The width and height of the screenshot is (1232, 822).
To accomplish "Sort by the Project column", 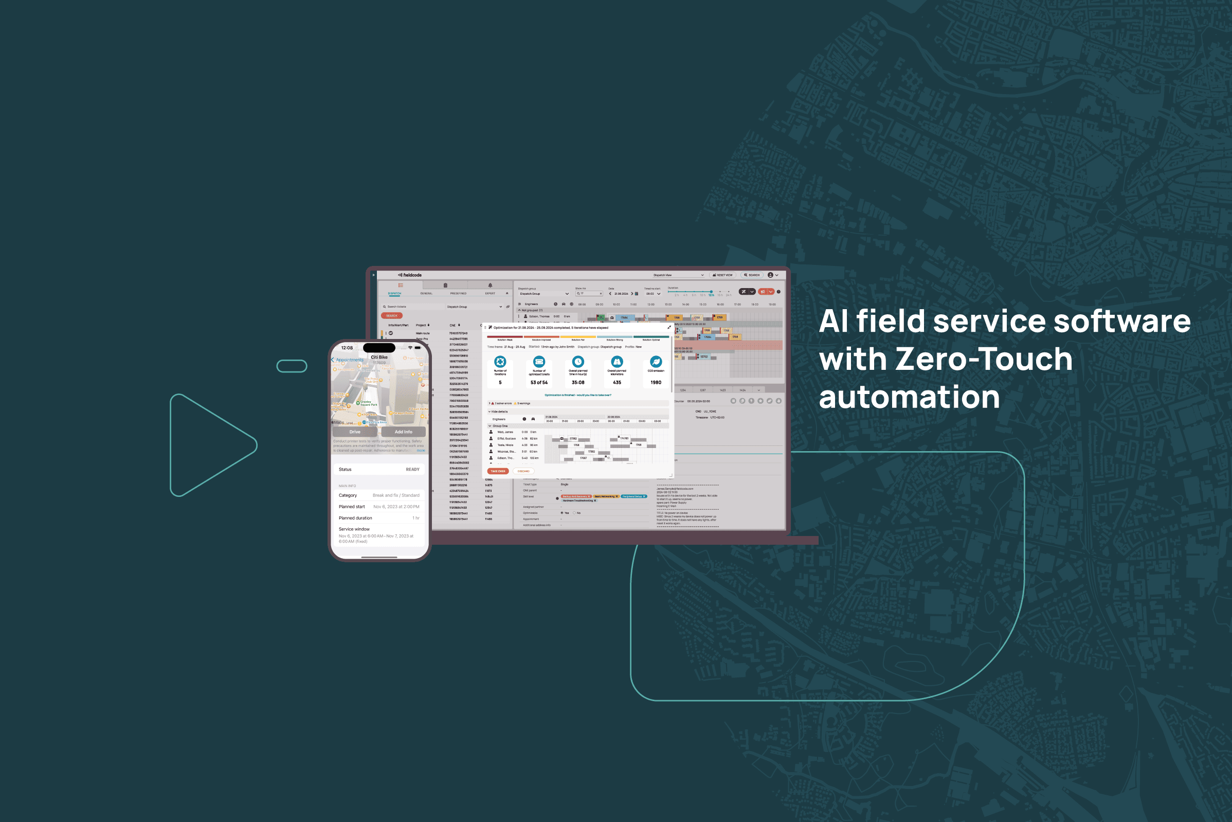I will pyautogui.click(x=422, y=325).
